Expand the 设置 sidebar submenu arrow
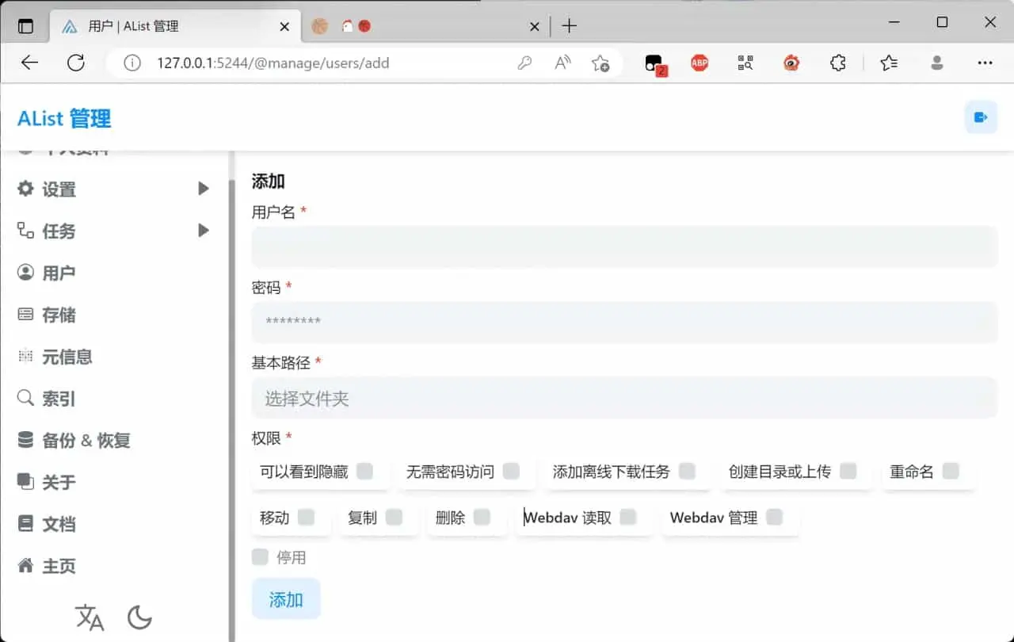The height and width of the screenshot is (642, 1014). (x=204, y=189)
